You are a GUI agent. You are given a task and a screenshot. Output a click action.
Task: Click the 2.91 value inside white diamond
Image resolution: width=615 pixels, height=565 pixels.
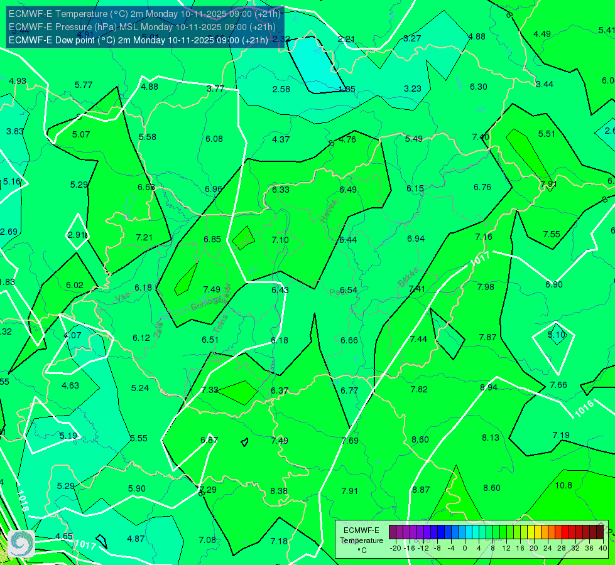pos(77,235)
